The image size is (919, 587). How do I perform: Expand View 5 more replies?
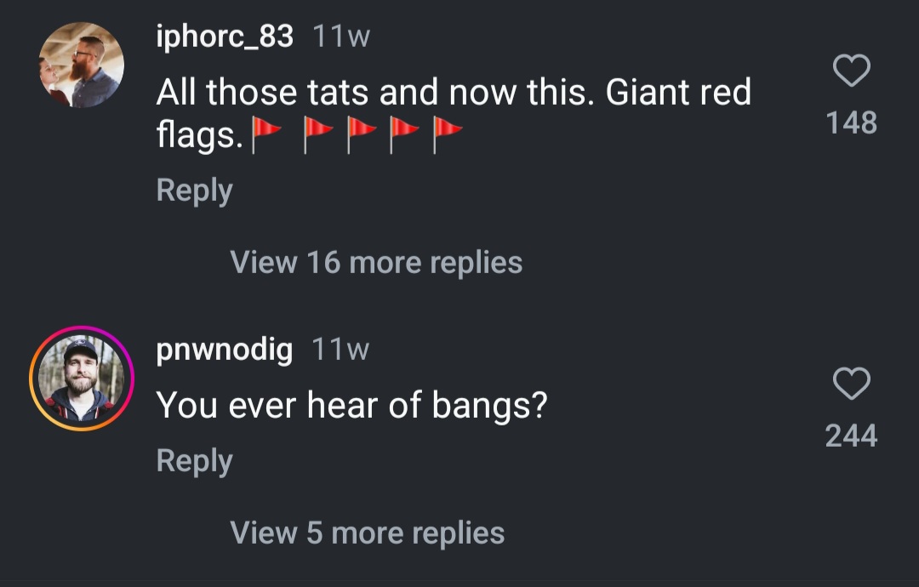tap(368, 533)
